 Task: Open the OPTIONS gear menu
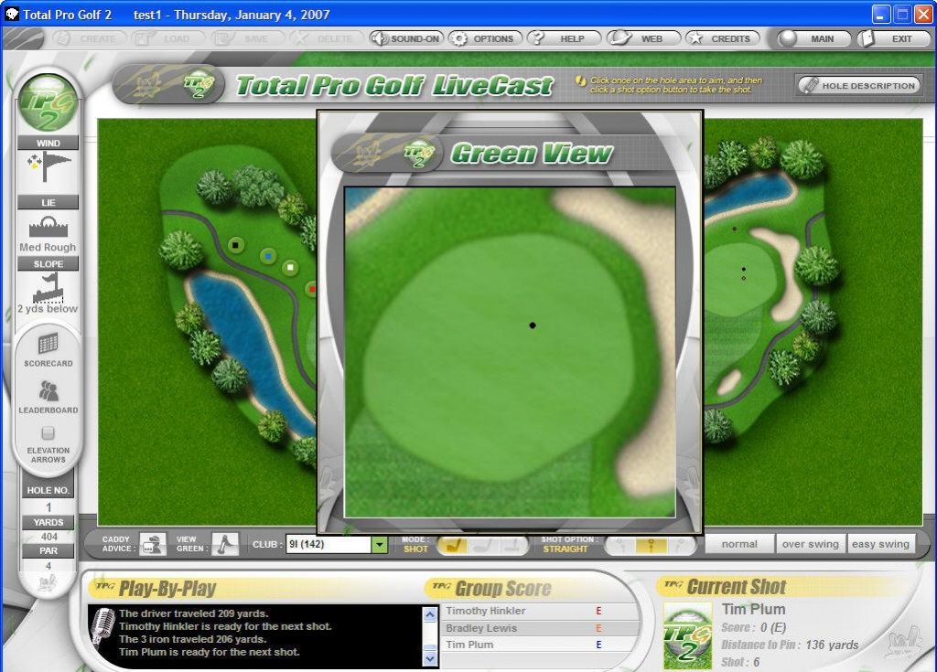(x=485, y=38)
